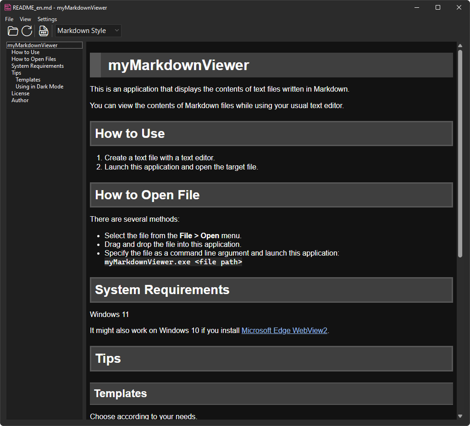The width and height of the screenshot is (470, 426).
Task: Jump to Using in Dark Mode entry
Action: coord(39,87)
